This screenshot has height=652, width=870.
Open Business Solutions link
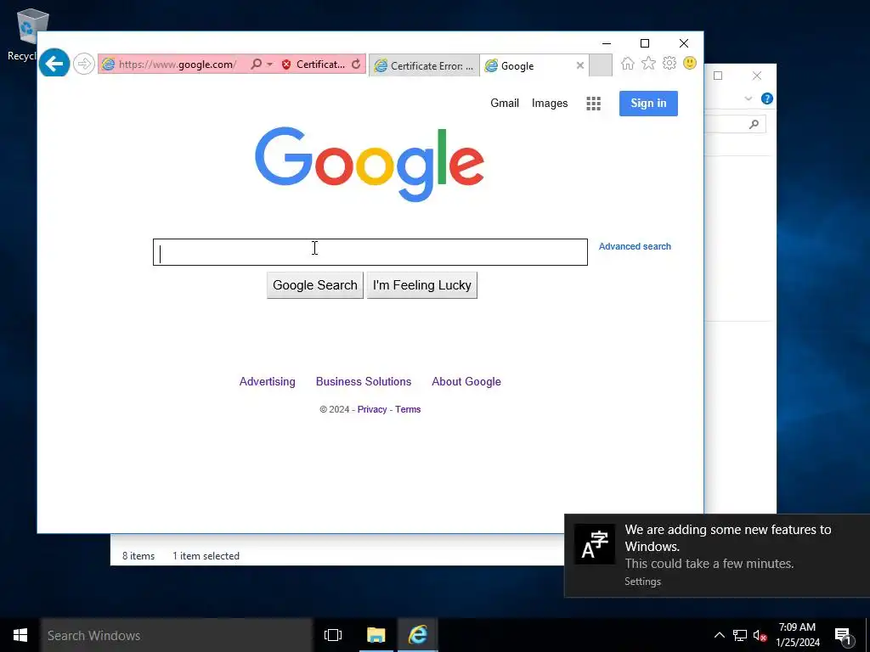coord(364,381)
